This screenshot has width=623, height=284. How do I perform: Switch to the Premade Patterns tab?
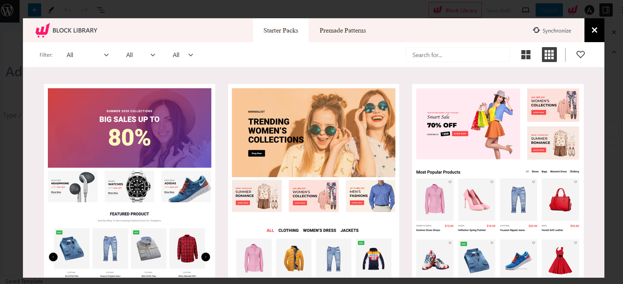click(x=343, y=30)
